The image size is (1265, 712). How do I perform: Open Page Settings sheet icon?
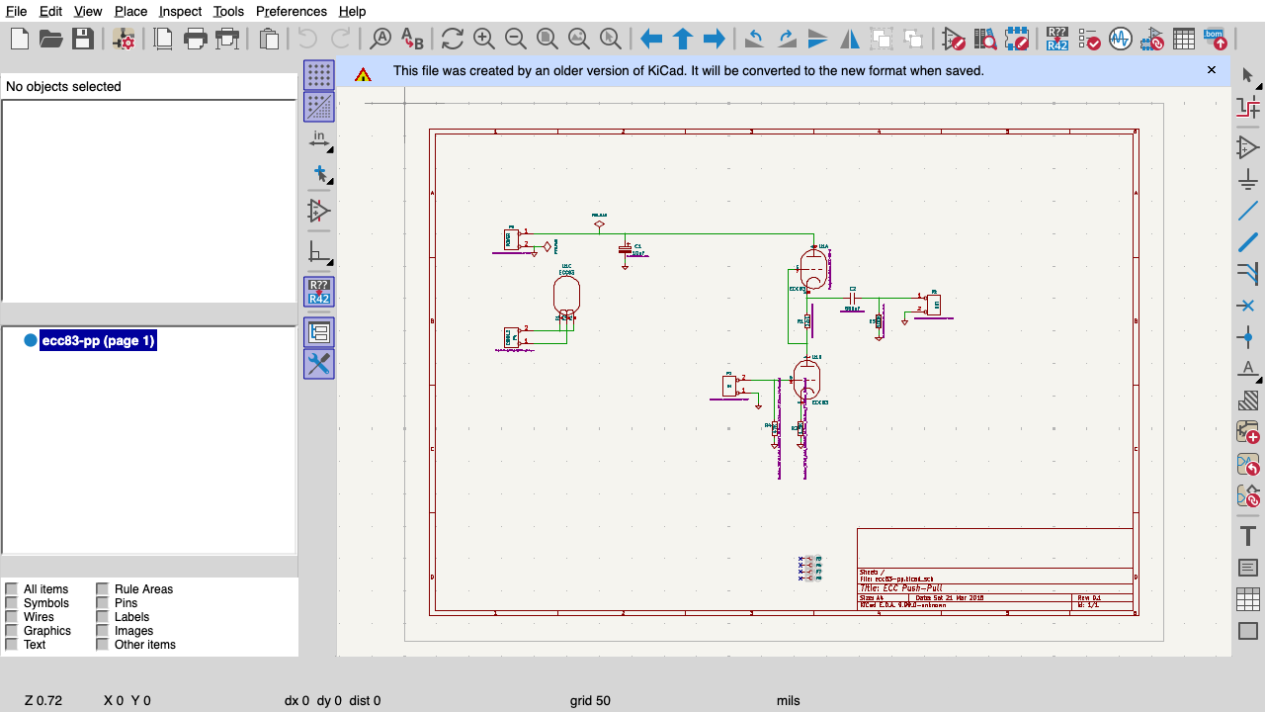pyautogui.click(x=164, y=39)
